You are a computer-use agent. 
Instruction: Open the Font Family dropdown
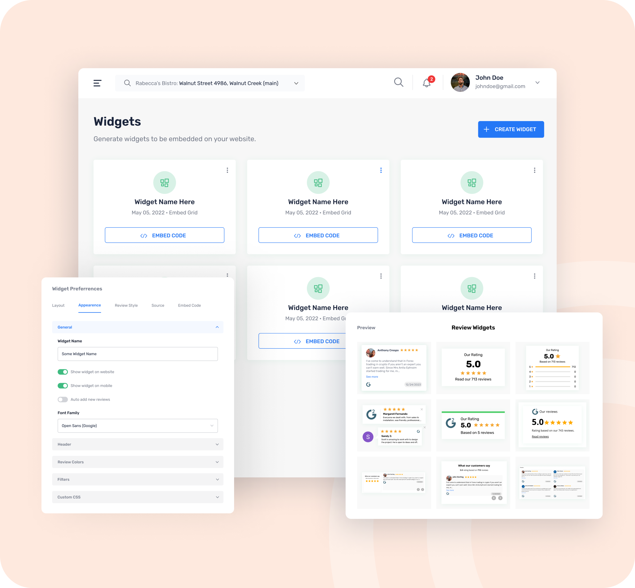pos(137,425)
